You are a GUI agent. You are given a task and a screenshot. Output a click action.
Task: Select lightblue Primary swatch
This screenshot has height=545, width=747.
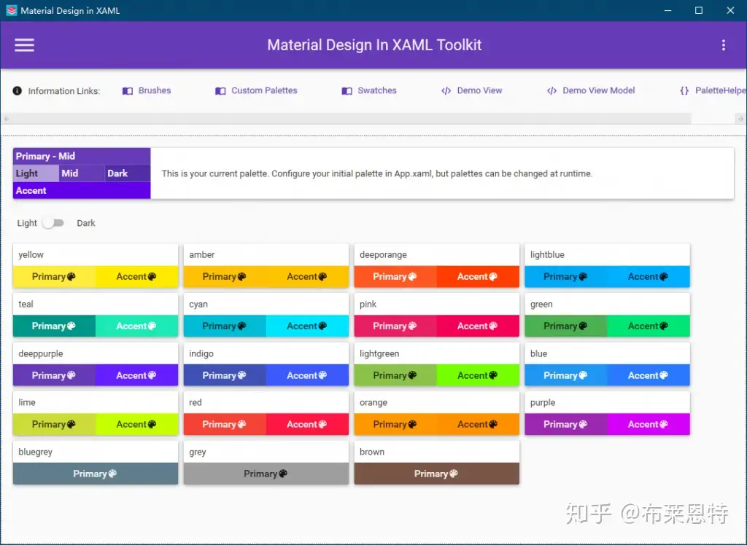565,277
